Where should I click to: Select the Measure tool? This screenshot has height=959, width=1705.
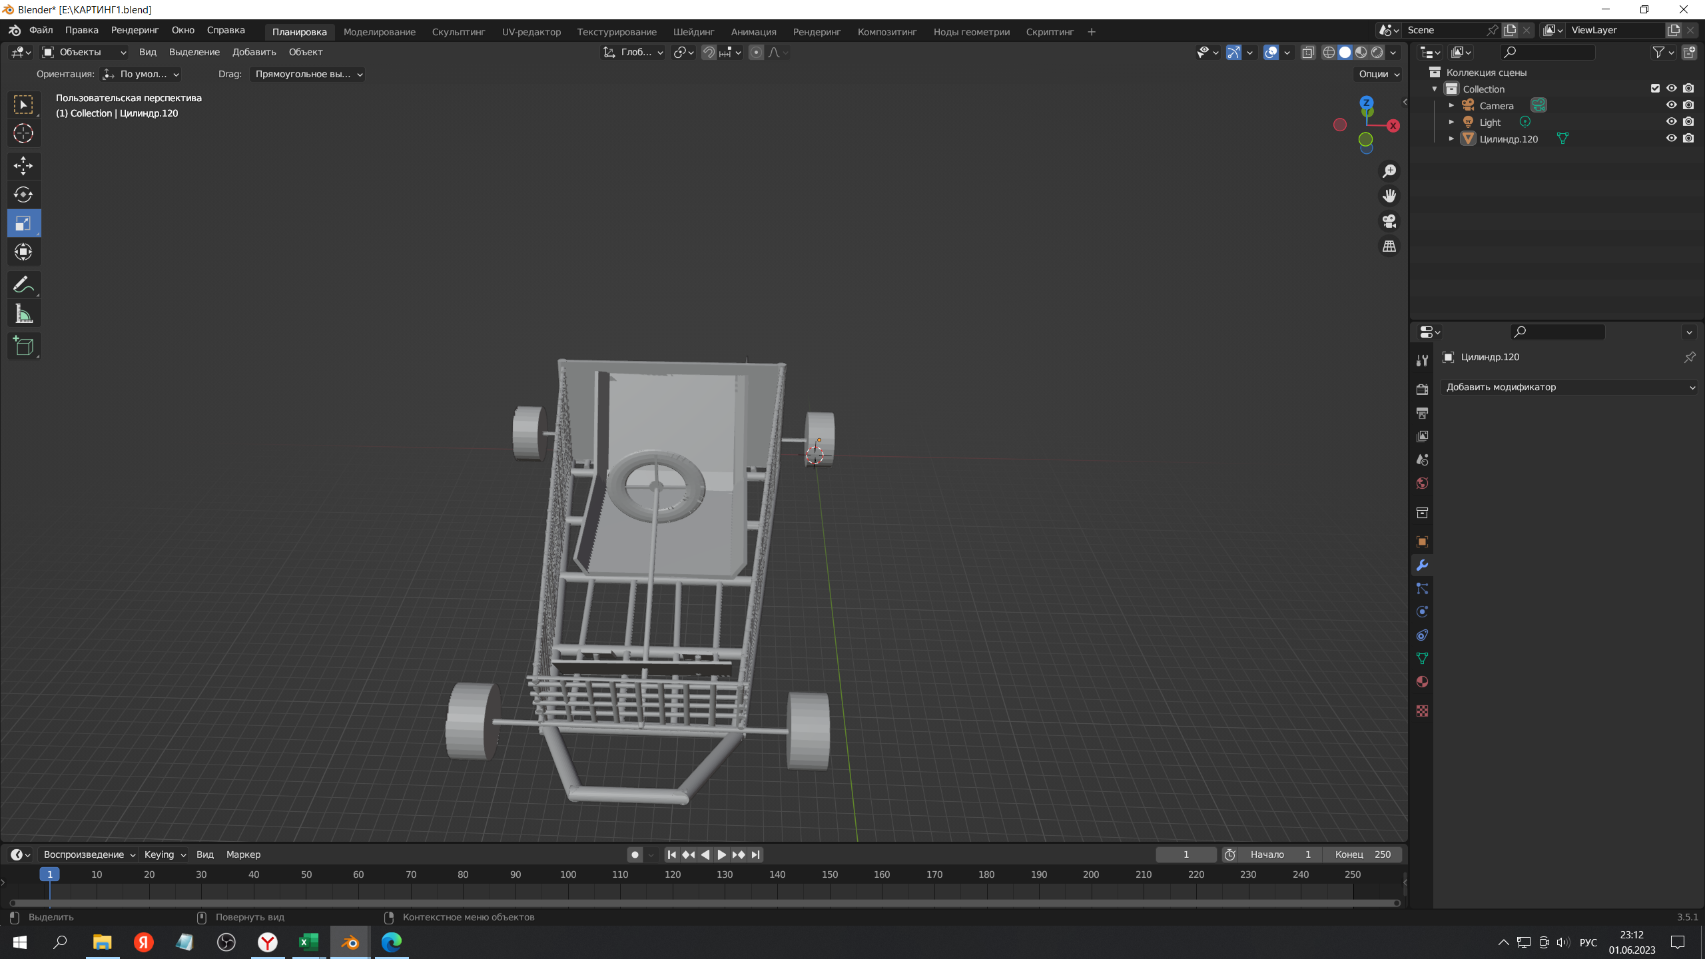point(23,314)
